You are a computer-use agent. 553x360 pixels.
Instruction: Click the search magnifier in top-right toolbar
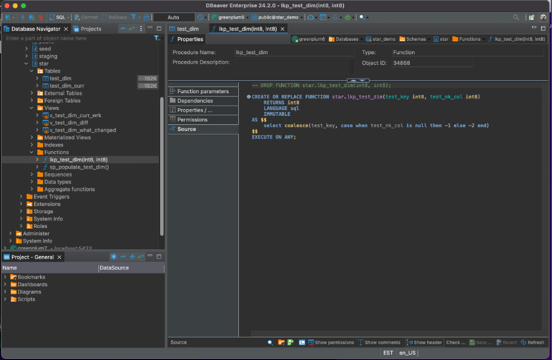516,18
